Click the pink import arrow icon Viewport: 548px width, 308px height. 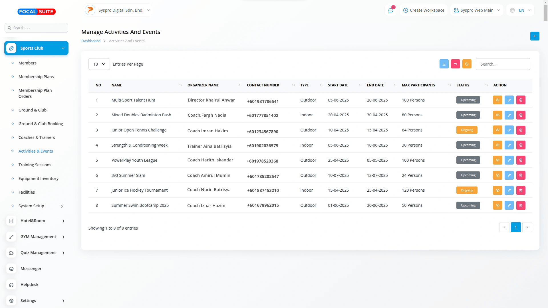coord(456,64)
